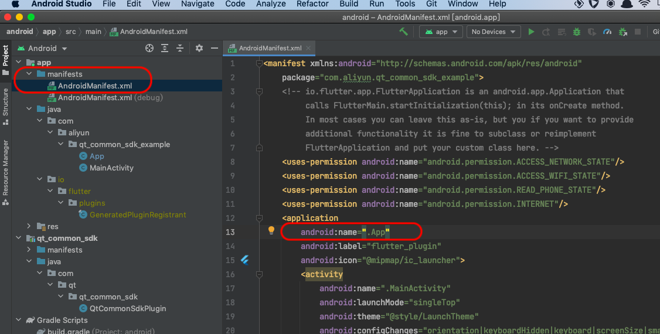Click the Expand All icon in Project panel

(x=165, y=48)
